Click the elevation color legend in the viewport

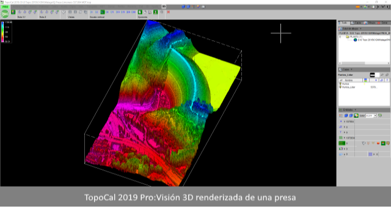pos(6,32)
